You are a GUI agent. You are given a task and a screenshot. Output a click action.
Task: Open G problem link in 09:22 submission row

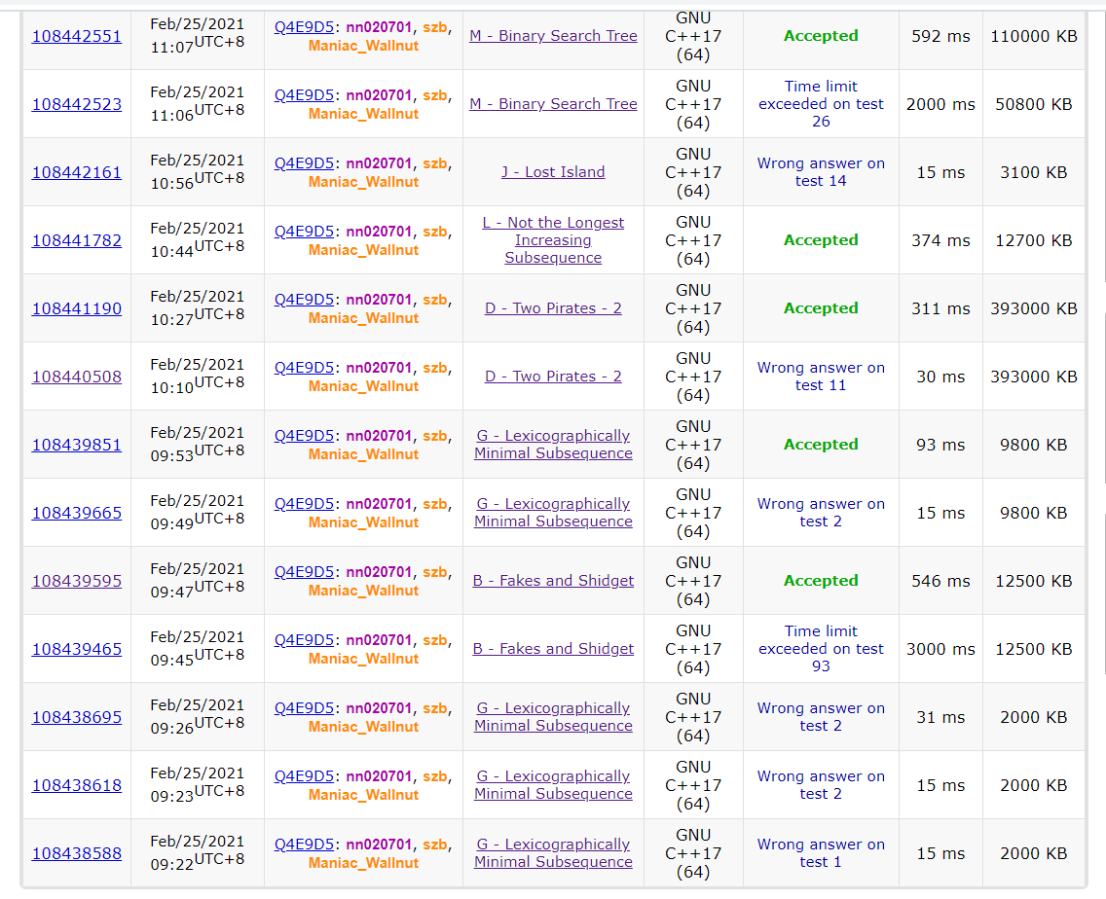coord(553,853)
